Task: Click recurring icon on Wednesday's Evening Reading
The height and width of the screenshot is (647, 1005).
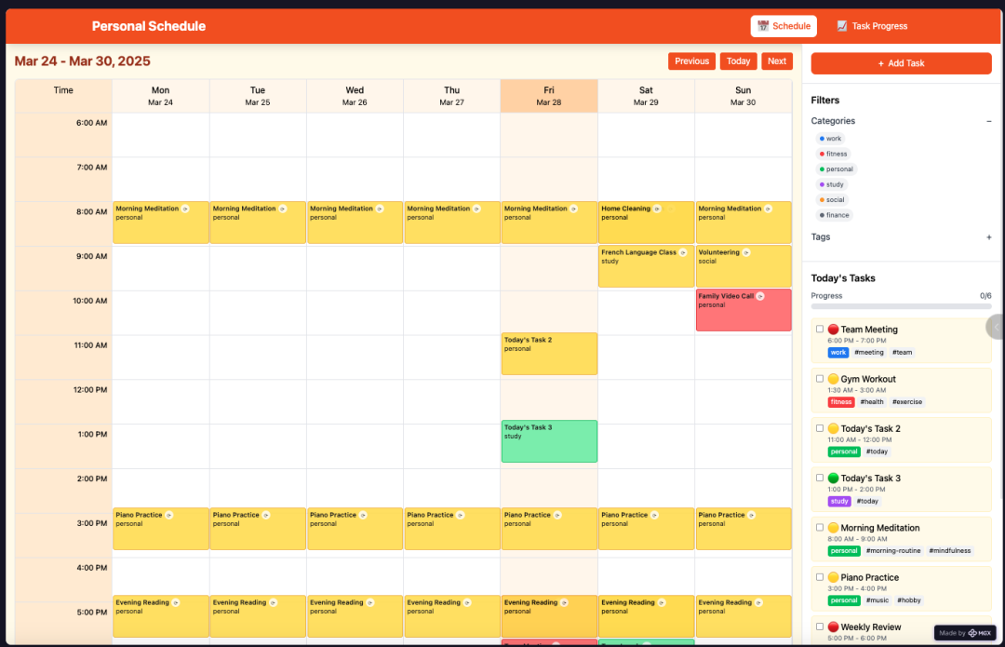Action: [370, 602]
